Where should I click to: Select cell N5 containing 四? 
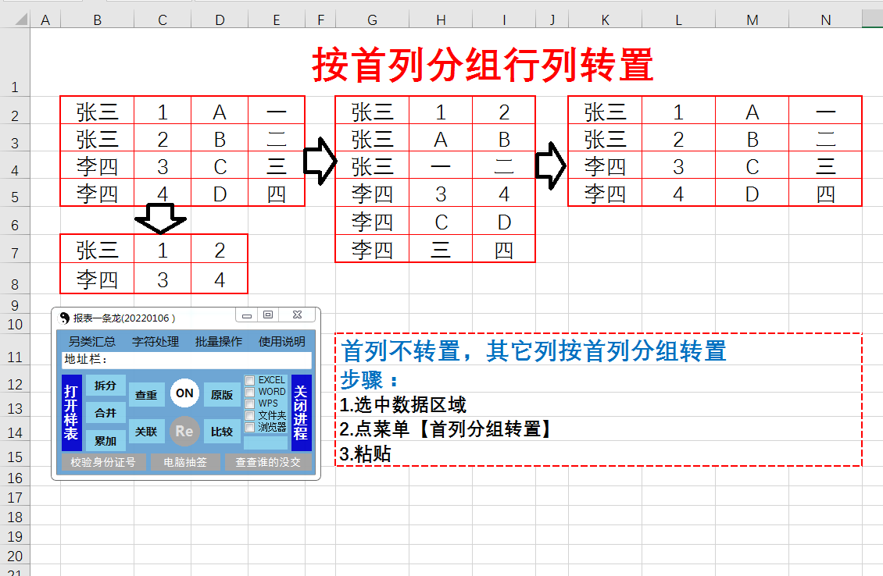[825, 194]
